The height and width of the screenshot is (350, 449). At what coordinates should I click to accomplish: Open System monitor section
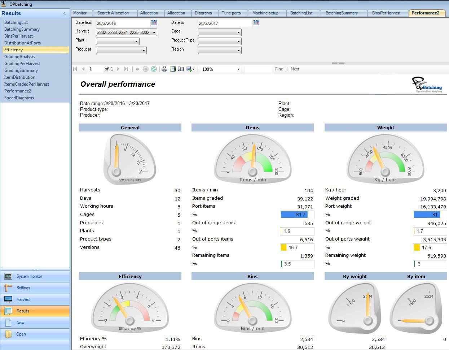[35, 276]
